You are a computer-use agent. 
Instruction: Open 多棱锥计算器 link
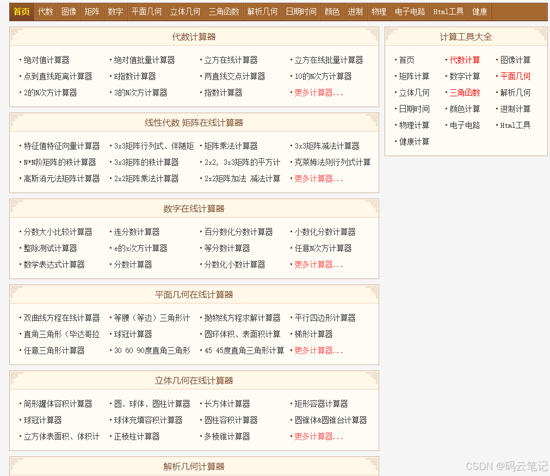click(x=227, y=437)
